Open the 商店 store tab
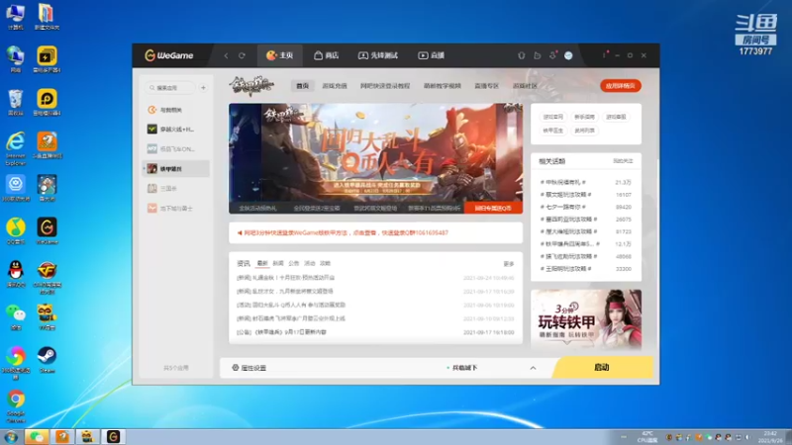The image size is (792, 445). pos(327,55)
